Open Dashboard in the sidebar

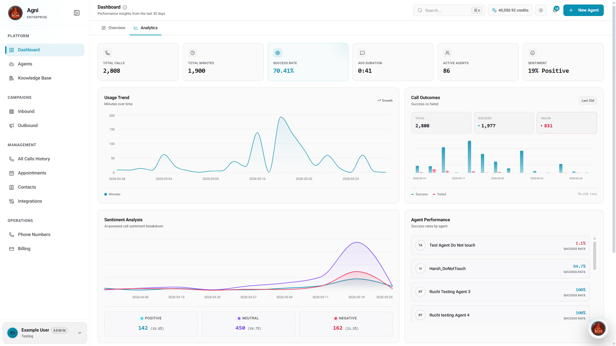[45, 50]
